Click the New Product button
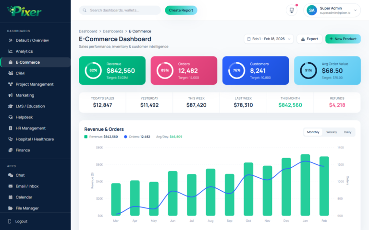The image size is (369, 230). point(343,39)
